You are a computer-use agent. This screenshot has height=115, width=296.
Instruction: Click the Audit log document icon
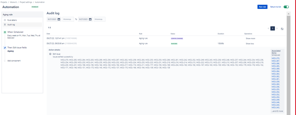(5, 25)
